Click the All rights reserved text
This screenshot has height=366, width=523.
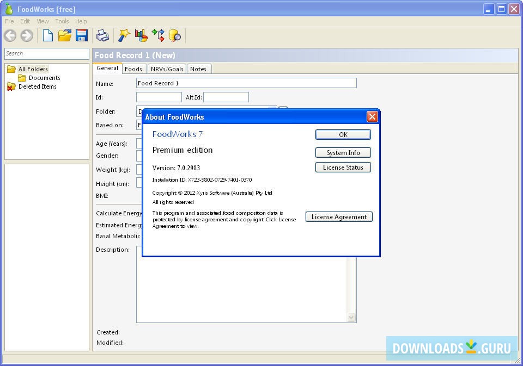173,202
